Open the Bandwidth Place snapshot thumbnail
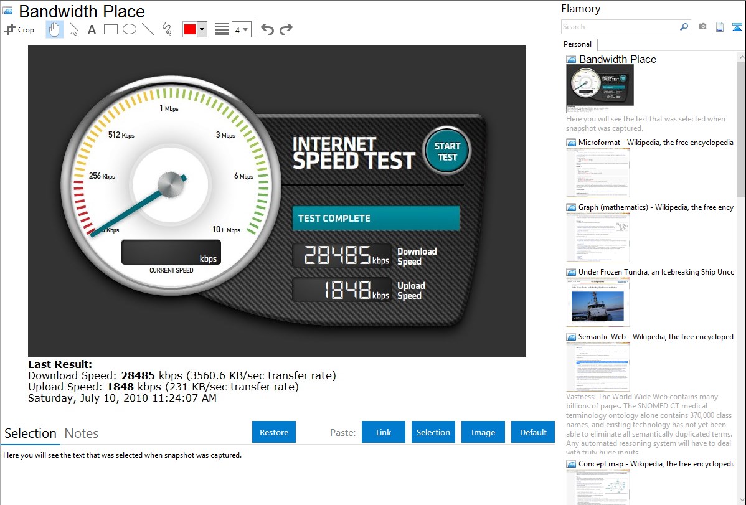This screenshot has width=746, height=505. (600, 88)
